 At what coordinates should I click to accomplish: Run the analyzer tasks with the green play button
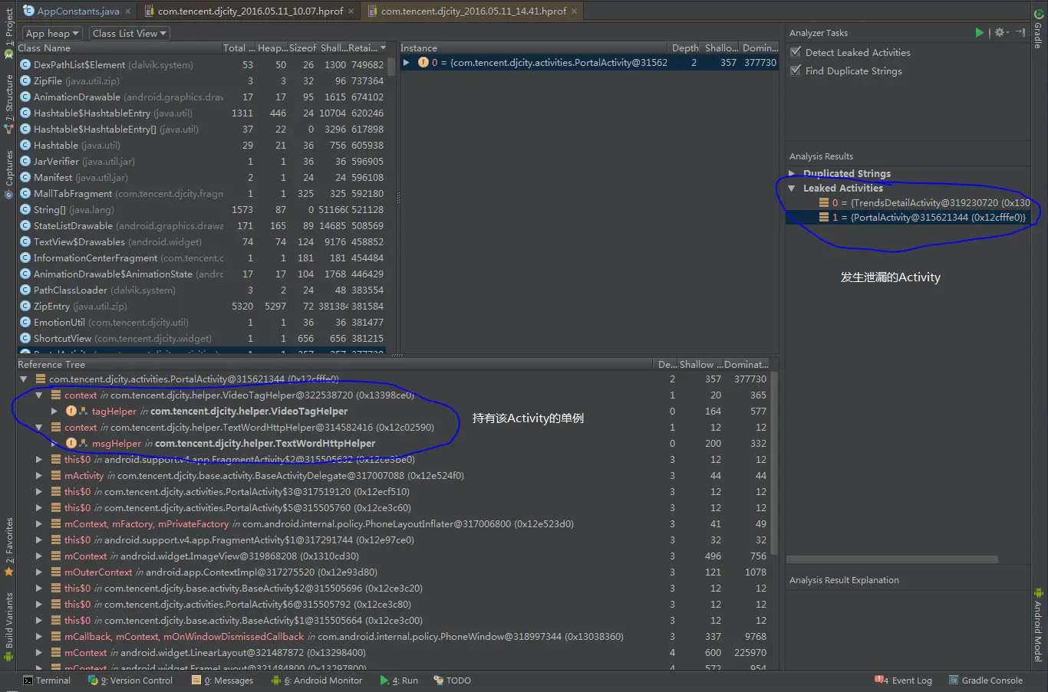pyautogui.click(x=980, y=33)
